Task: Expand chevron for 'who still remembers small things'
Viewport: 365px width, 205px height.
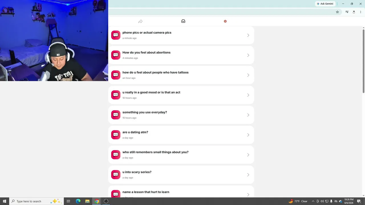Action: pos(248,155)
